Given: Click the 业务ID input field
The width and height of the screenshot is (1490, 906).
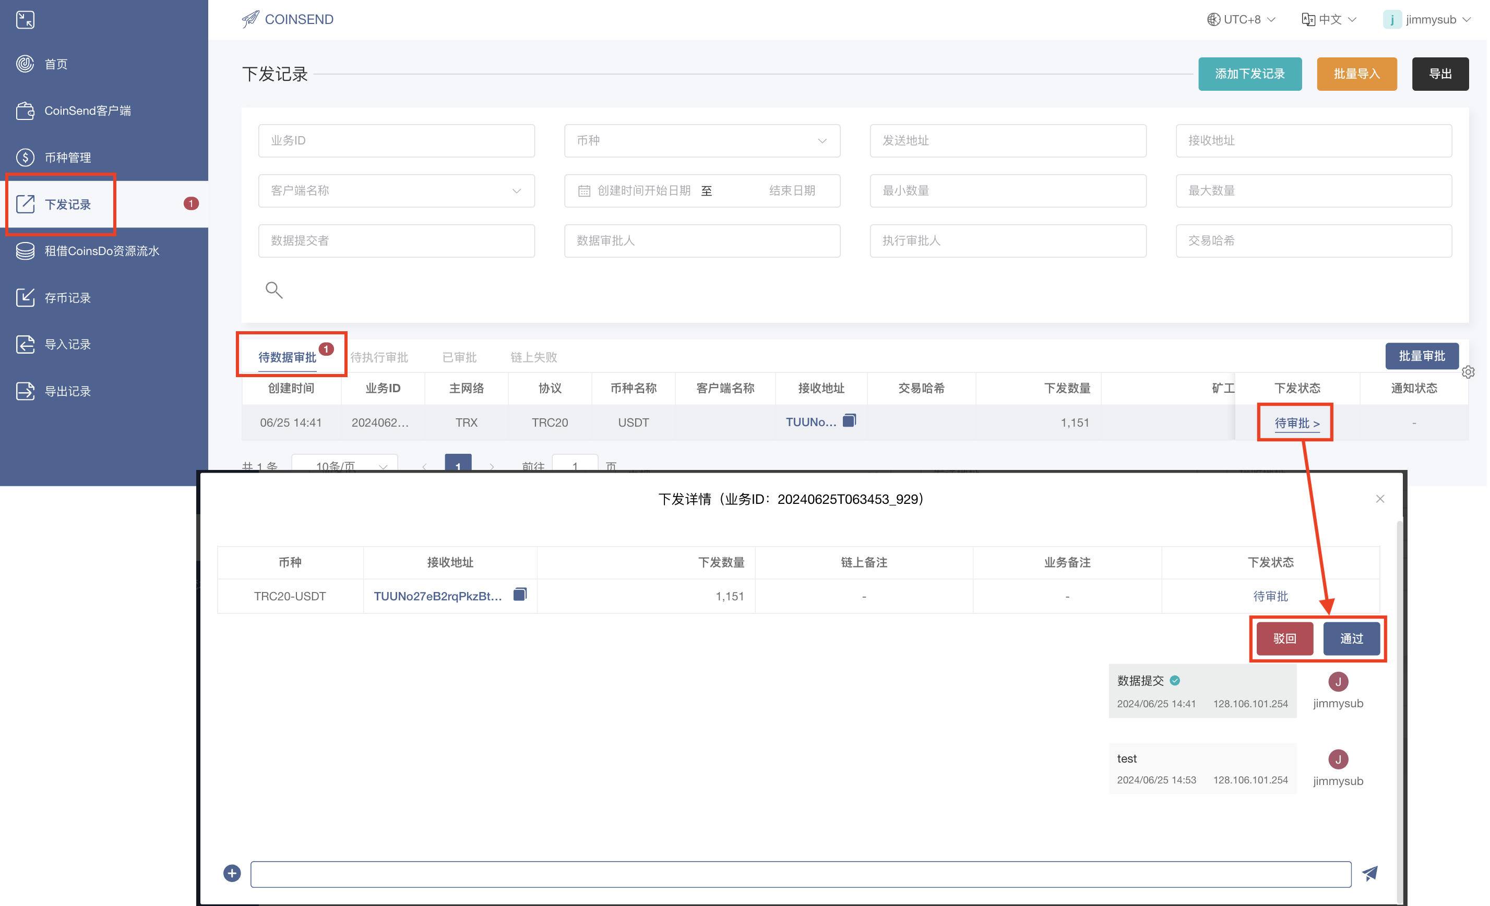Looking at the screenshot, I should [396, 141].
